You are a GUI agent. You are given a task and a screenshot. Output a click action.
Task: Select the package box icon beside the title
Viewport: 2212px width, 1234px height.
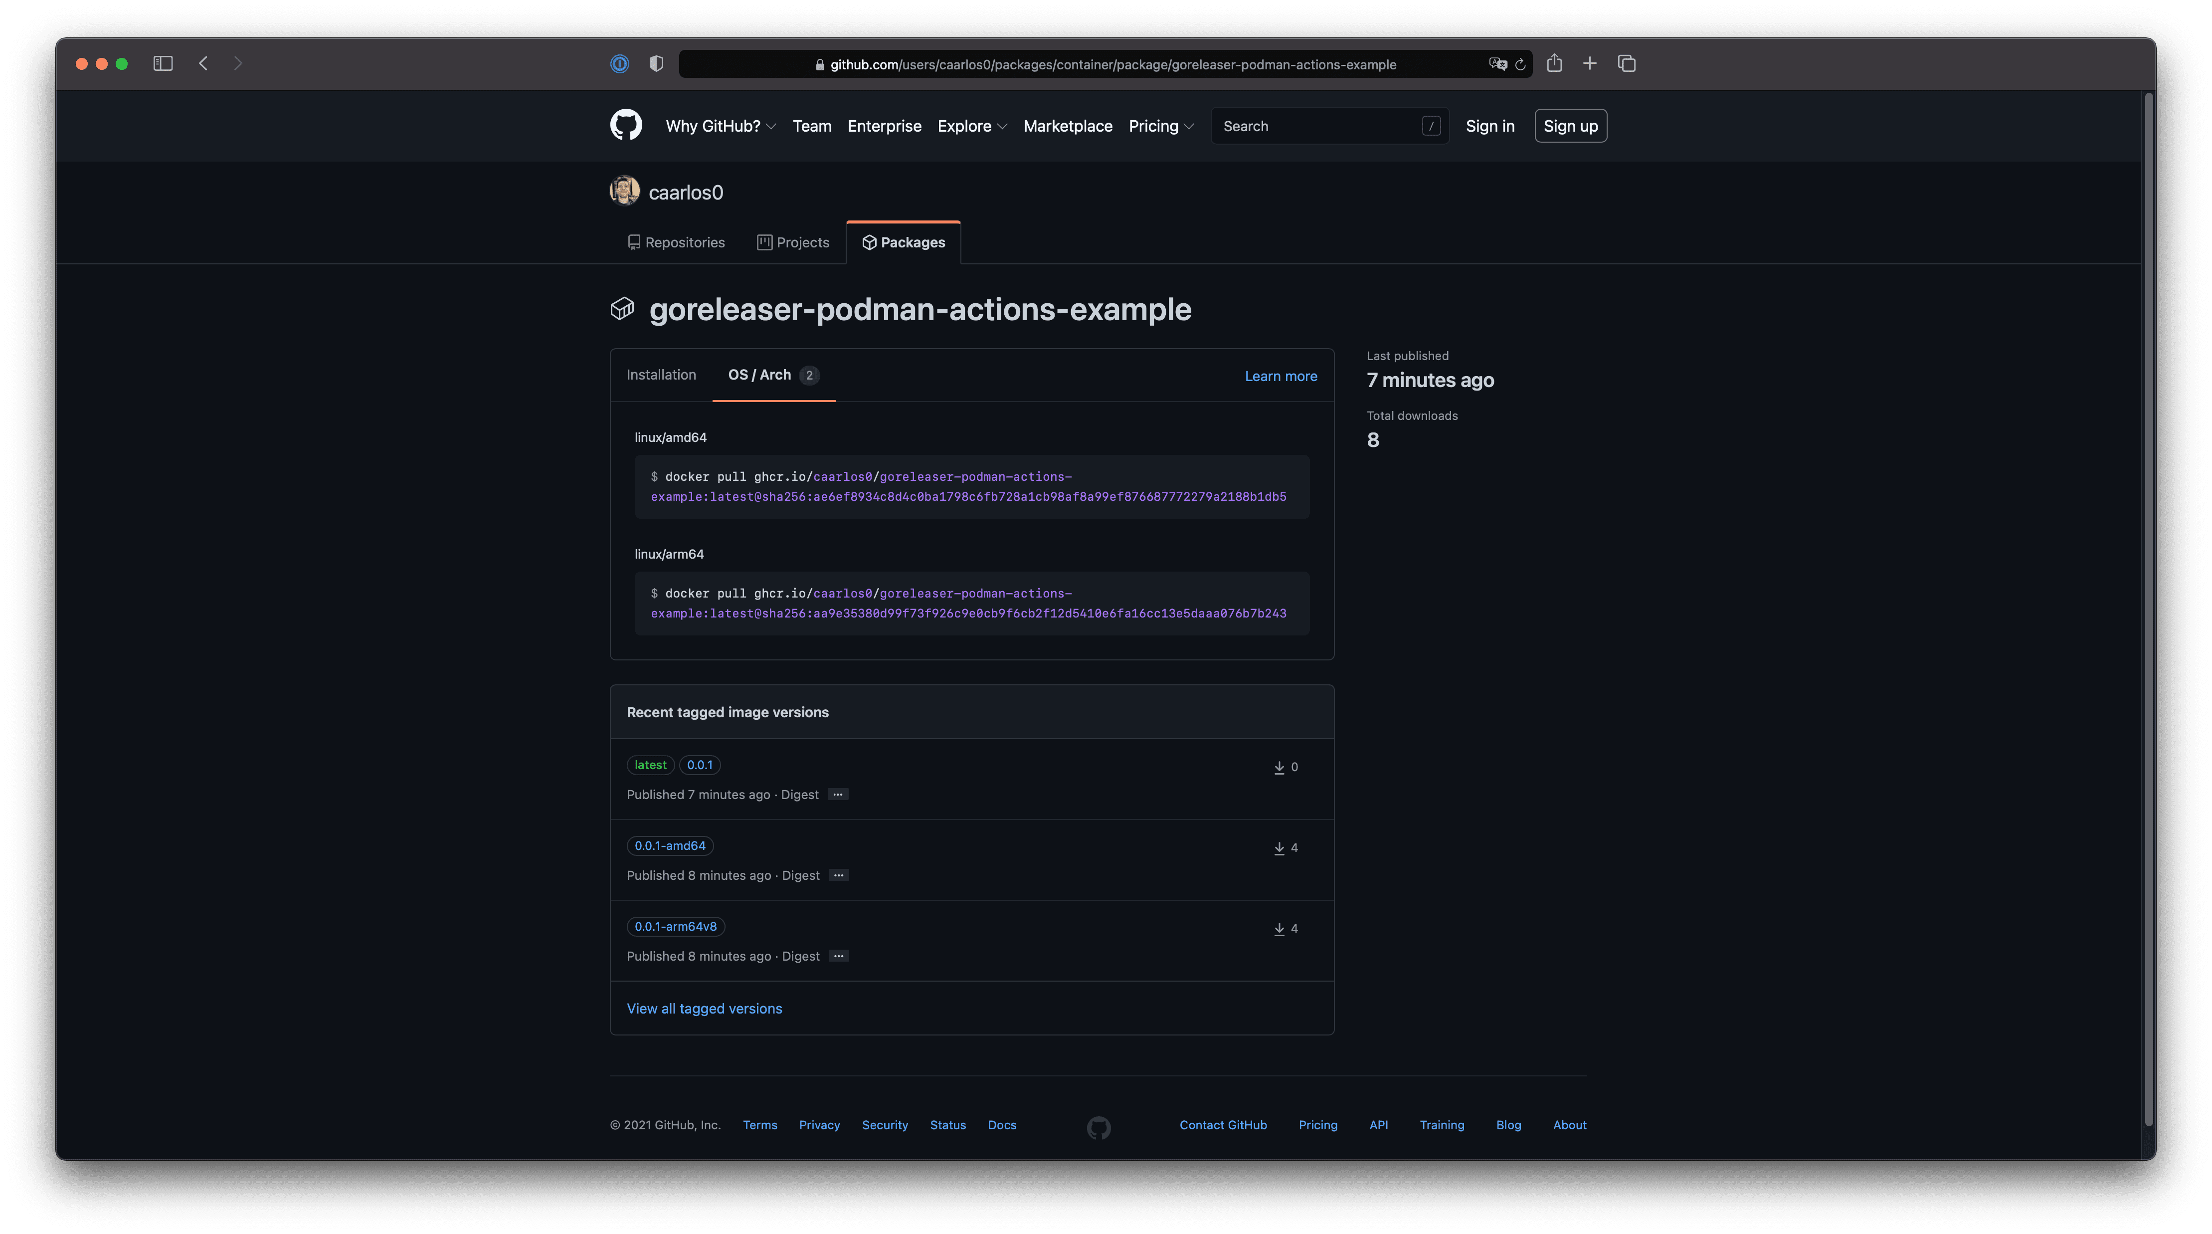(622, 307)
